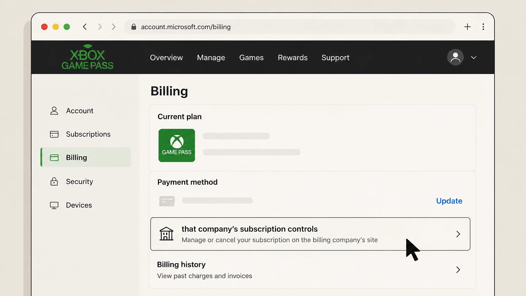Open the Manage nav tab
Image resolution: width=526 pixels, height=296 pixels.
click(x=211, y=58)
